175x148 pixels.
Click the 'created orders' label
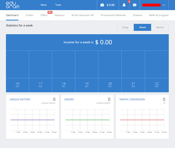click(x=103, y=103)
